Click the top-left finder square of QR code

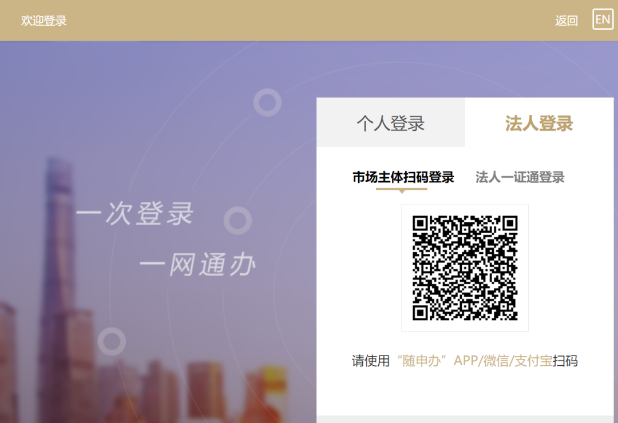(x=422, y=225)
